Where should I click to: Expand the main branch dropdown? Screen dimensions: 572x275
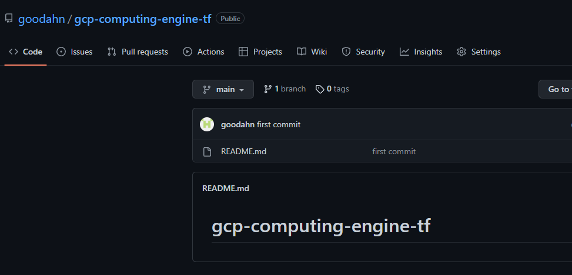pos(223,89)
